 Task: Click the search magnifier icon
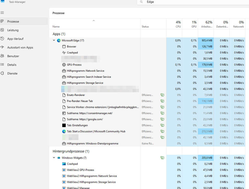[x=141, y=2]
